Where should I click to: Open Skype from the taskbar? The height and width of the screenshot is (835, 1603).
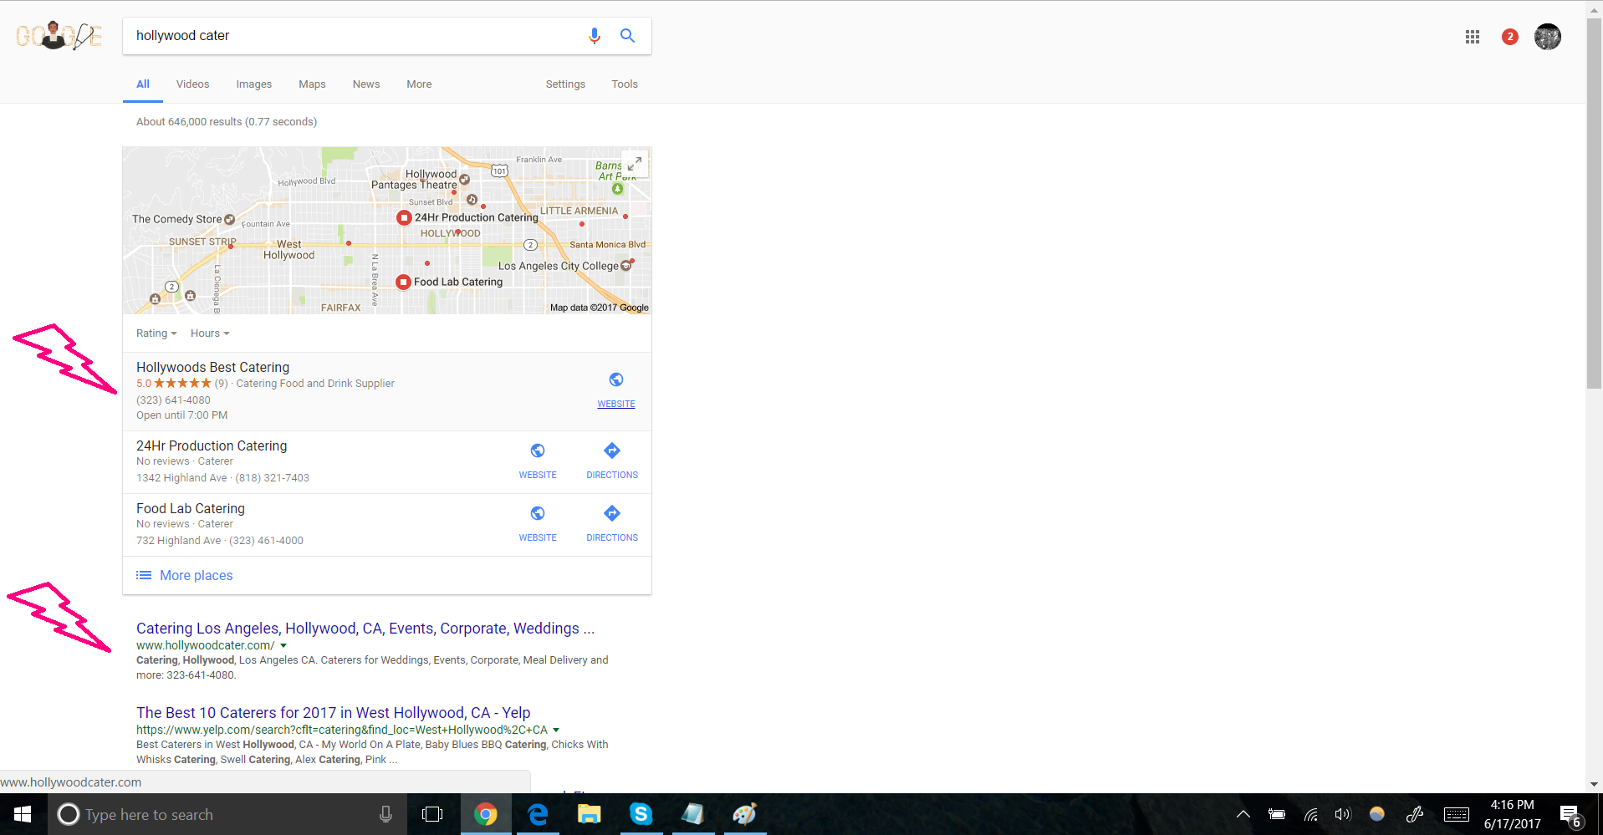[x=641, y=814]
